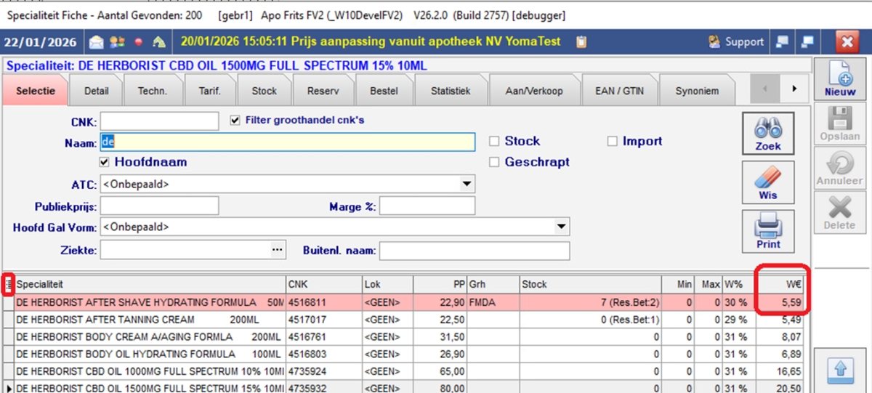Switch to the Techn. tab
Viewport: 872px width, 393px height.
click(153, 91)
